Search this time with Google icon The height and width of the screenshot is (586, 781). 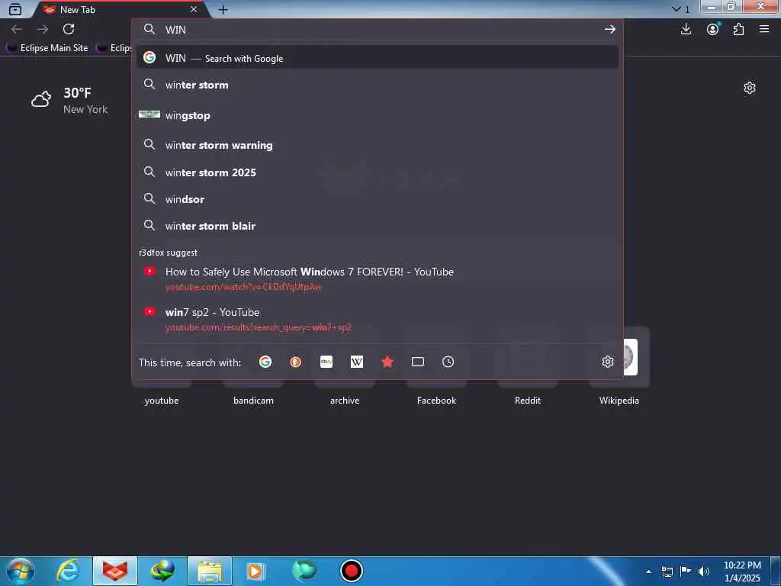click(x=265, y=362)
